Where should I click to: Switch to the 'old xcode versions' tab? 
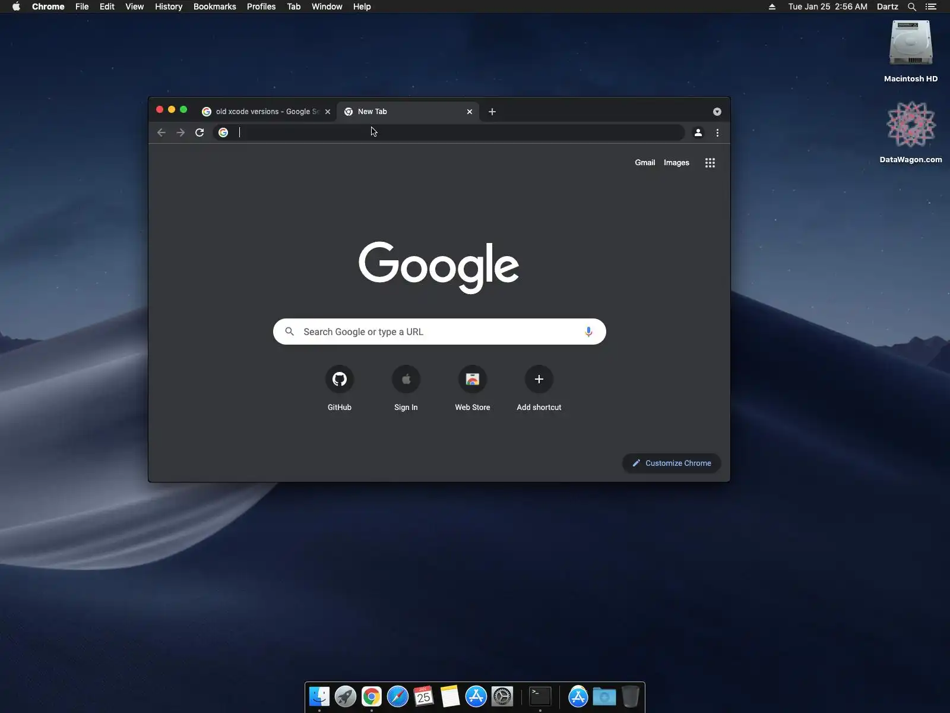point(267,112)
